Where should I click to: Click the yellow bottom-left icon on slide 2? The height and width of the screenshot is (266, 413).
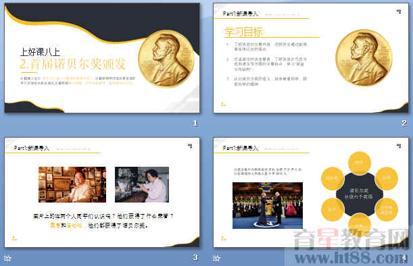pos(223,104)
